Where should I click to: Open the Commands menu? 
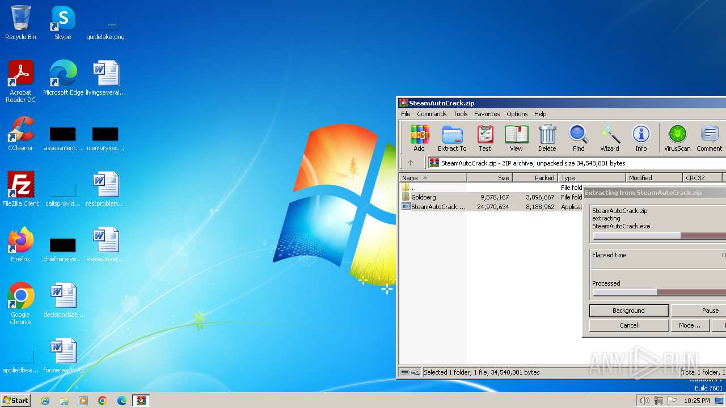pos(432,114)
